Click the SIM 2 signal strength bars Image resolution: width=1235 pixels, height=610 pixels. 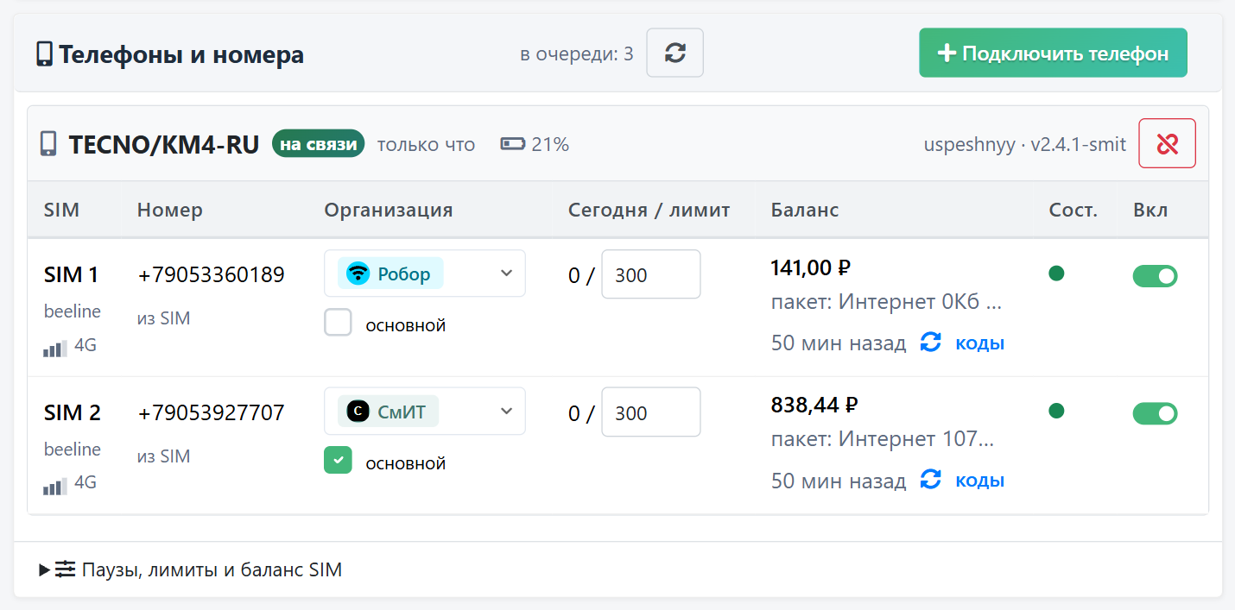coord(55,485)
